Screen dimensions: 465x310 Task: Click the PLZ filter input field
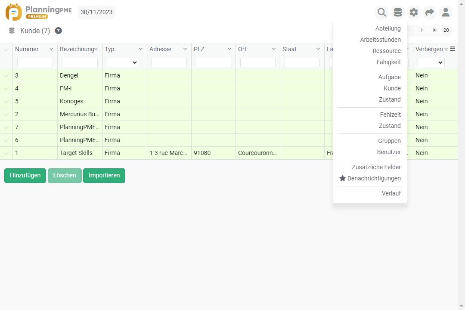click(214, 62)
